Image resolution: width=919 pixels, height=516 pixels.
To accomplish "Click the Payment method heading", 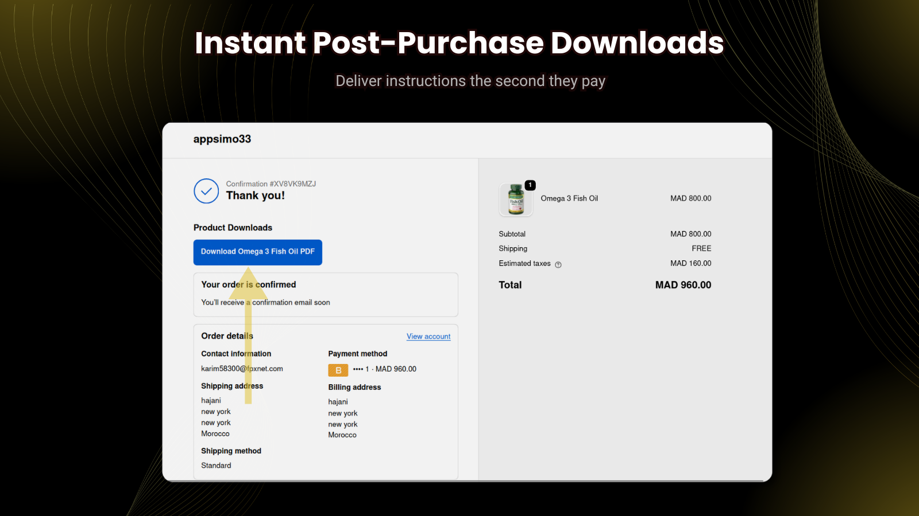I will coord(357,354).
